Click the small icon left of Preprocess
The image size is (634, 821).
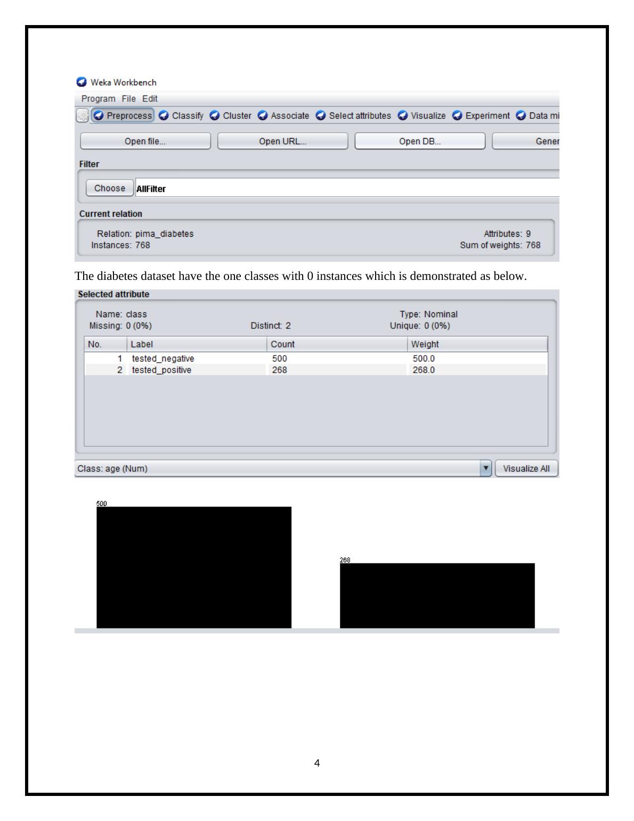tap(83, 116)
